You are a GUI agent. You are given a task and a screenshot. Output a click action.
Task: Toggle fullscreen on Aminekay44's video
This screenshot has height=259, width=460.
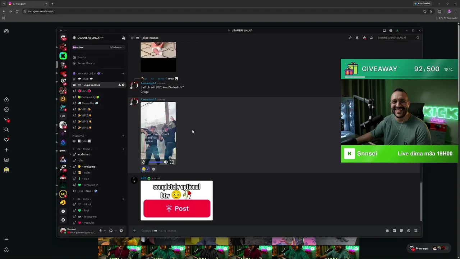coord(172,162)
